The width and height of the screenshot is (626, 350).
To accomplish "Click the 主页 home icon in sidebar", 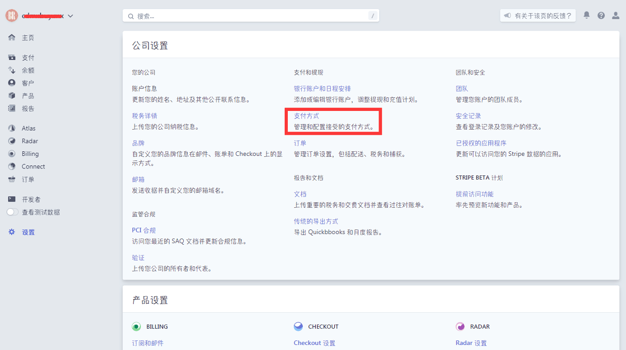I will (12, 38).
